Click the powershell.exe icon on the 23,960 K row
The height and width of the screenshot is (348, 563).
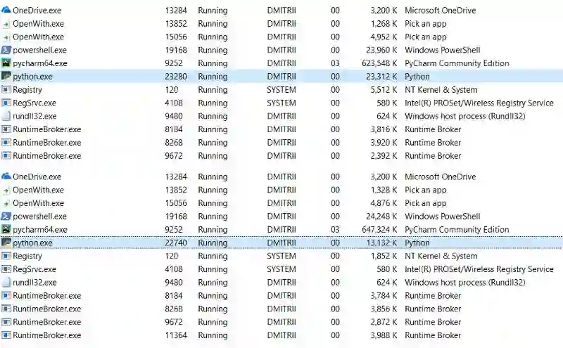click(6, 50)
